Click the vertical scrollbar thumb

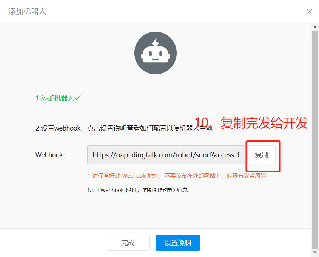(315, 140)
